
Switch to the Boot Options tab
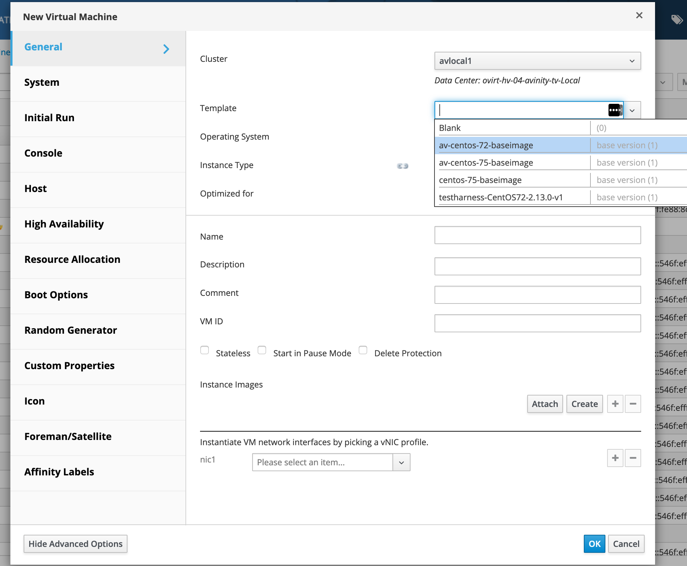tap(56, 295)
